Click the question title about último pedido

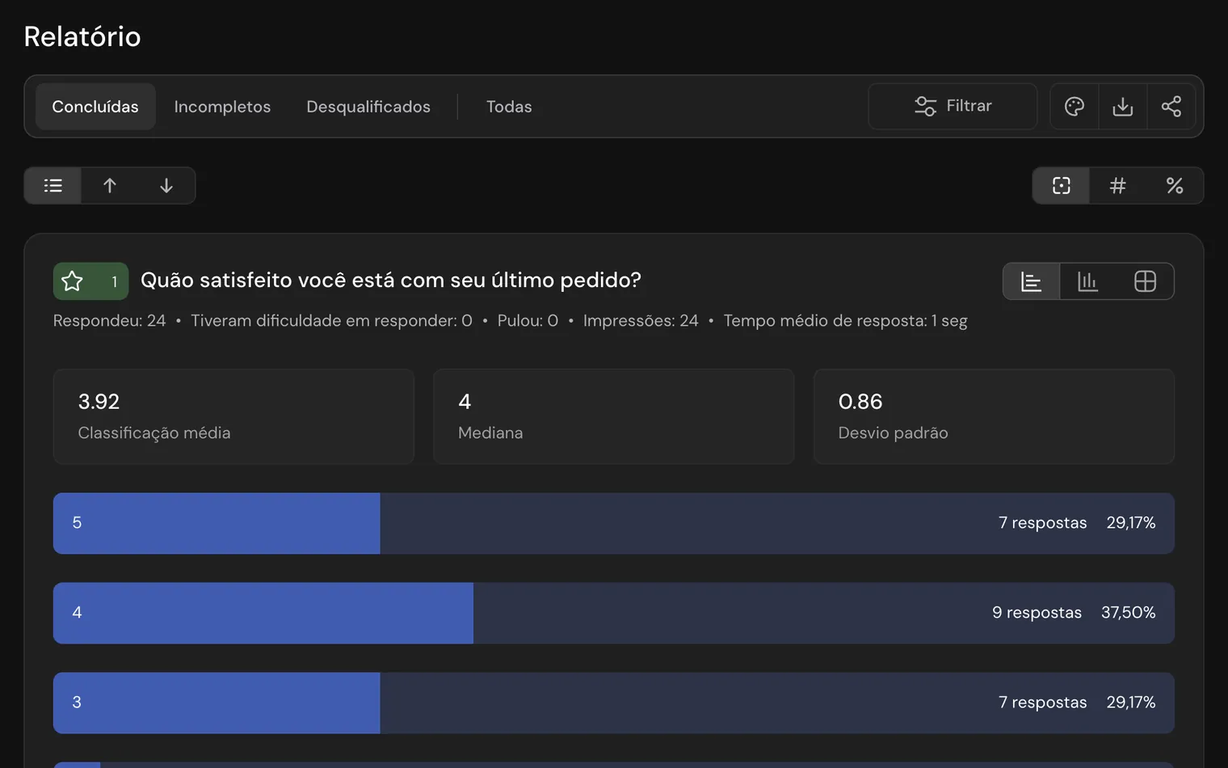coord(391,281)
